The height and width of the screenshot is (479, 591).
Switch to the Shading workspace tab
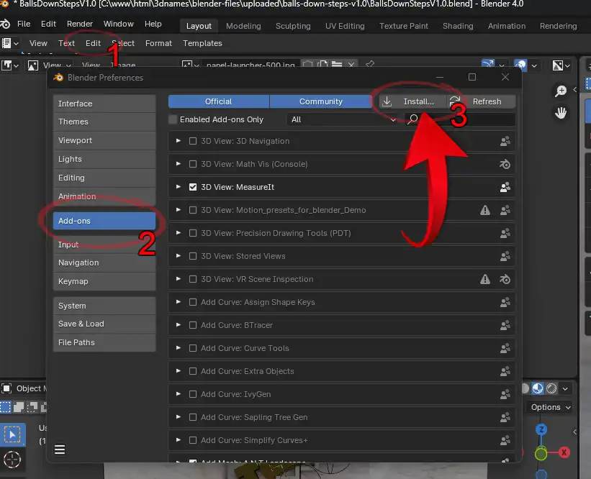458,26
